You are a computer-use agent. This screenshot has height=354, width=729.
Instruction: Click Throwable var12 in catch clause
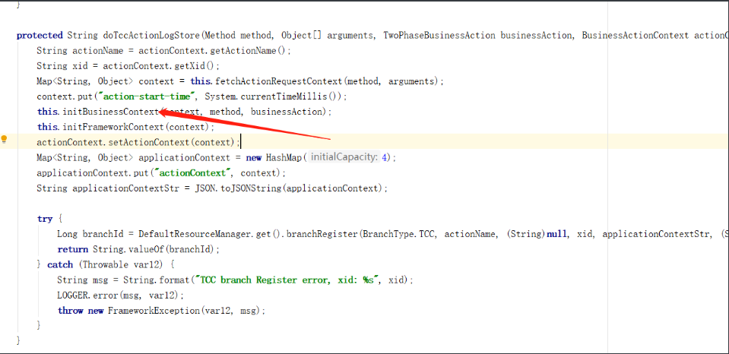pyautogui.click(x=122, y=265)
